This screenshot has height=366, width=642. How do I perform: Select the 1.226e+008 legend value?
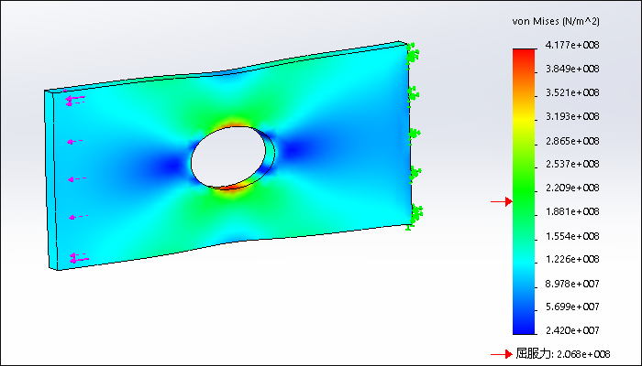[x=572, y=259]
